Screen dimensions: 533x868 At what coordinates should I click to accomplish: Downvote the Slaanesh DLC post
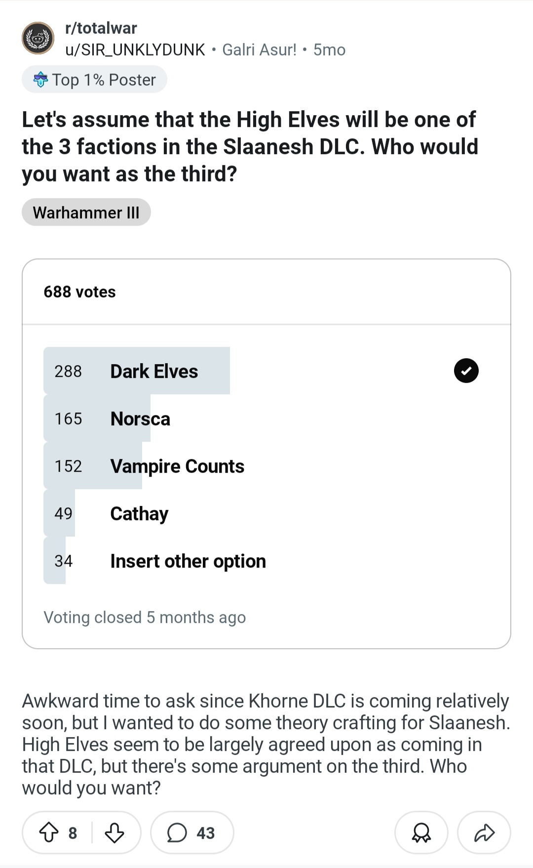click(114, 832)
